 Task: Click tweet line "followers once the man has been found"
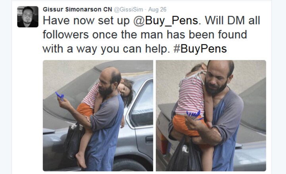click(x=145, y=35)
